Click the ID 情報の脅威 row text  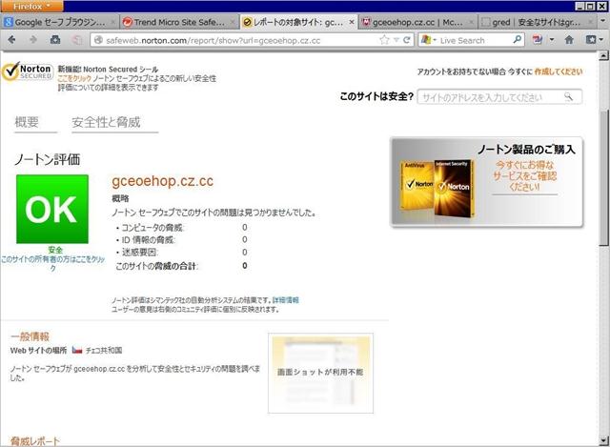click(x=149, y=239)
